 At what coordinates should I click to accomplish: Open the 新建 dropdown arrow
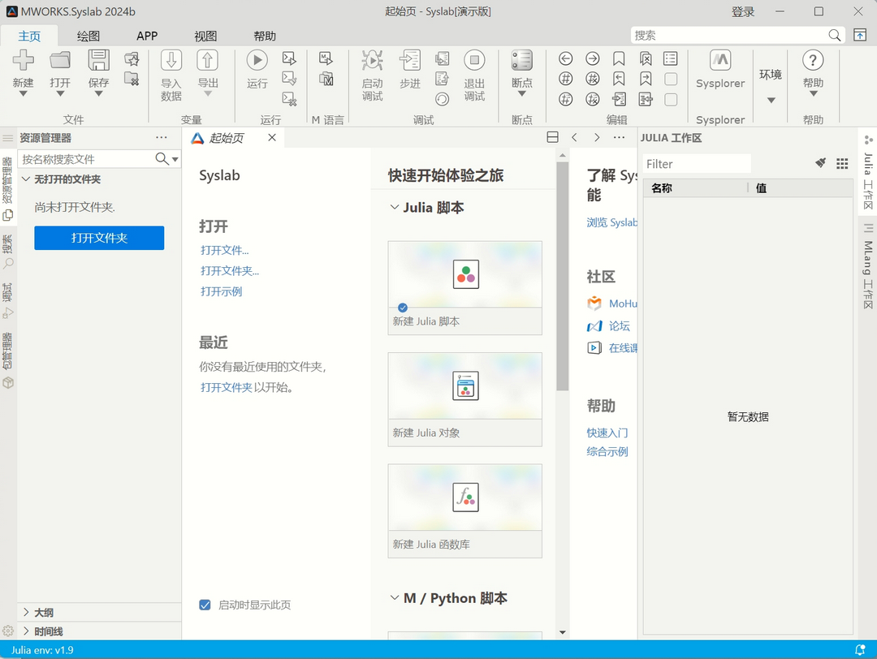[x=23, y=94]
